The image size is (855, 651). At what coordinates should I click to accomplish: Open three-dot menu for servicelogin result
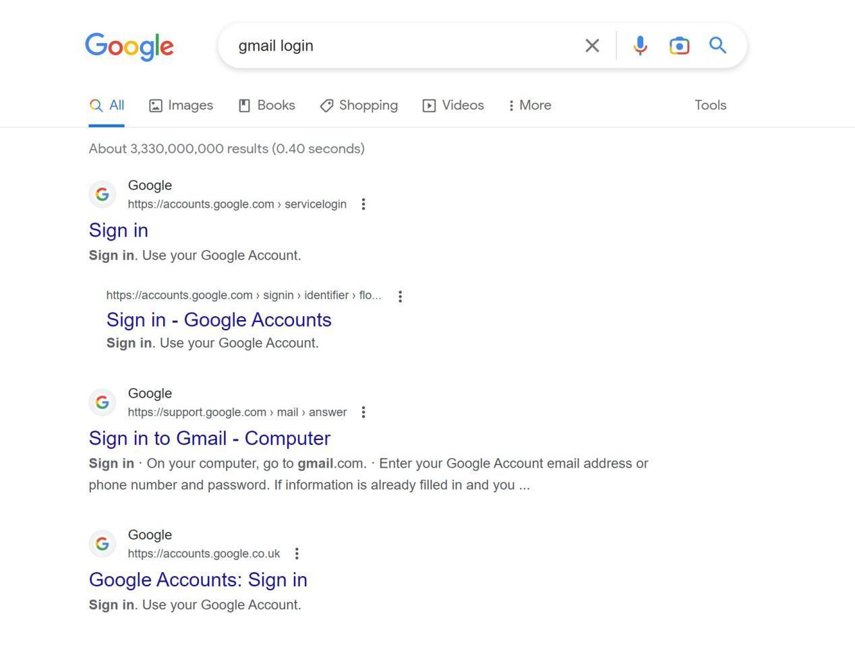click(x=363, y=204)
